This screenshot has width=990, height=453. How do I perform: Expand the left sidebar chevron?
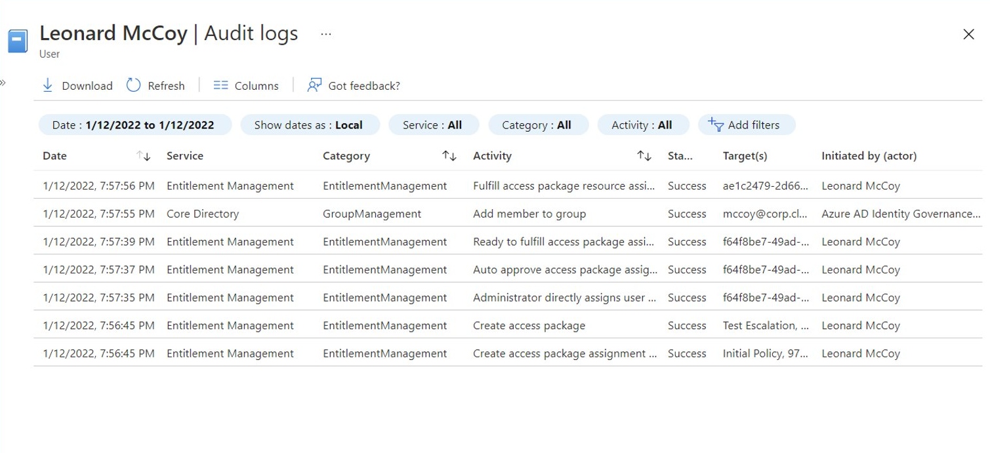[3, 83]
